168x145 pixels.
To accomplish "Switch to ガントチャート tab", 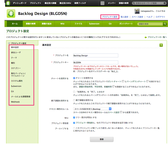I will pyautogui.click(x=126, y=24).
